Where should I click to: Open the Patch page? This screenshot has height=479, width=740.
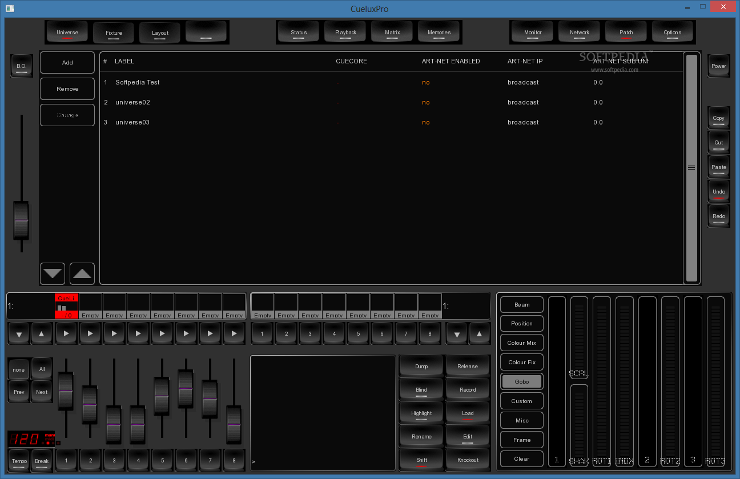tap(626, 32)
